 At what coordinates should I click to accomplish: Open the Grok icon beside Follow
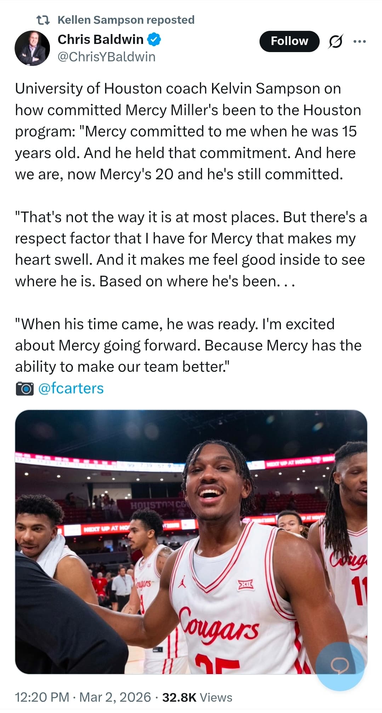[x=335, y=41]
